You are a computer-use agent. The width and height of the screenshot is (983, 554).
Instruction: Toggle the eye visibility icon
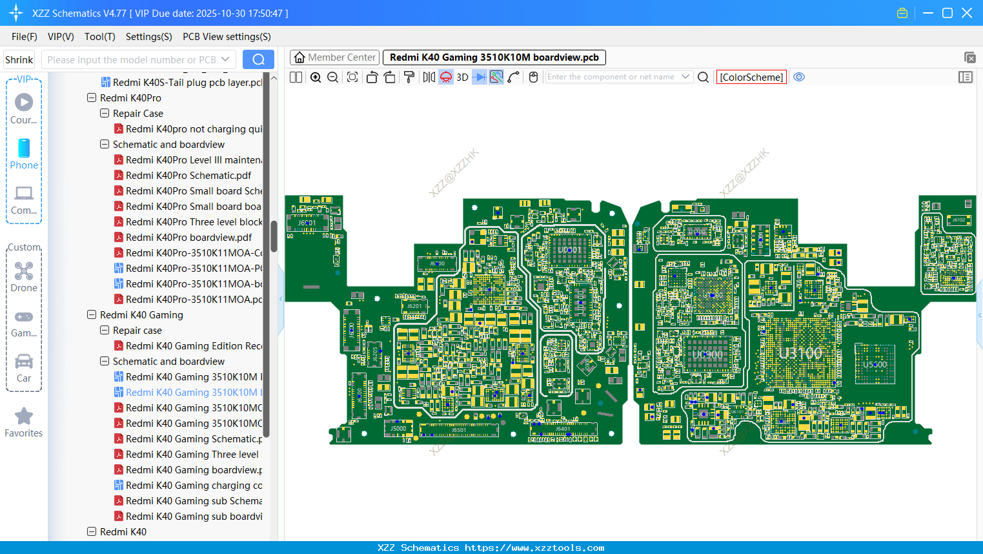click(x=799, y=77)
